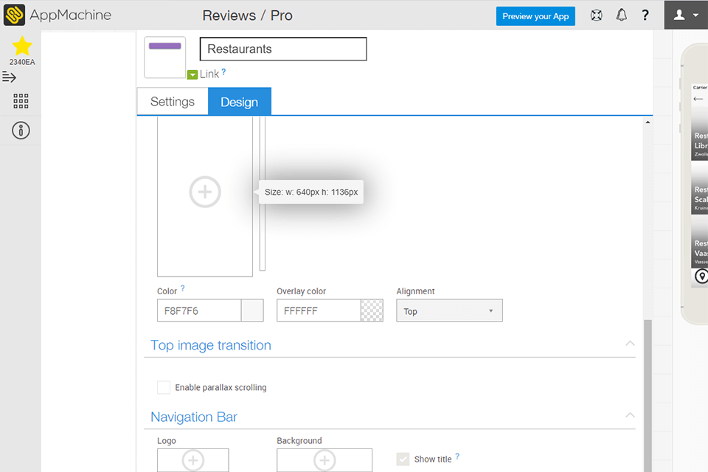Add a navigation bar Background image

324,460
